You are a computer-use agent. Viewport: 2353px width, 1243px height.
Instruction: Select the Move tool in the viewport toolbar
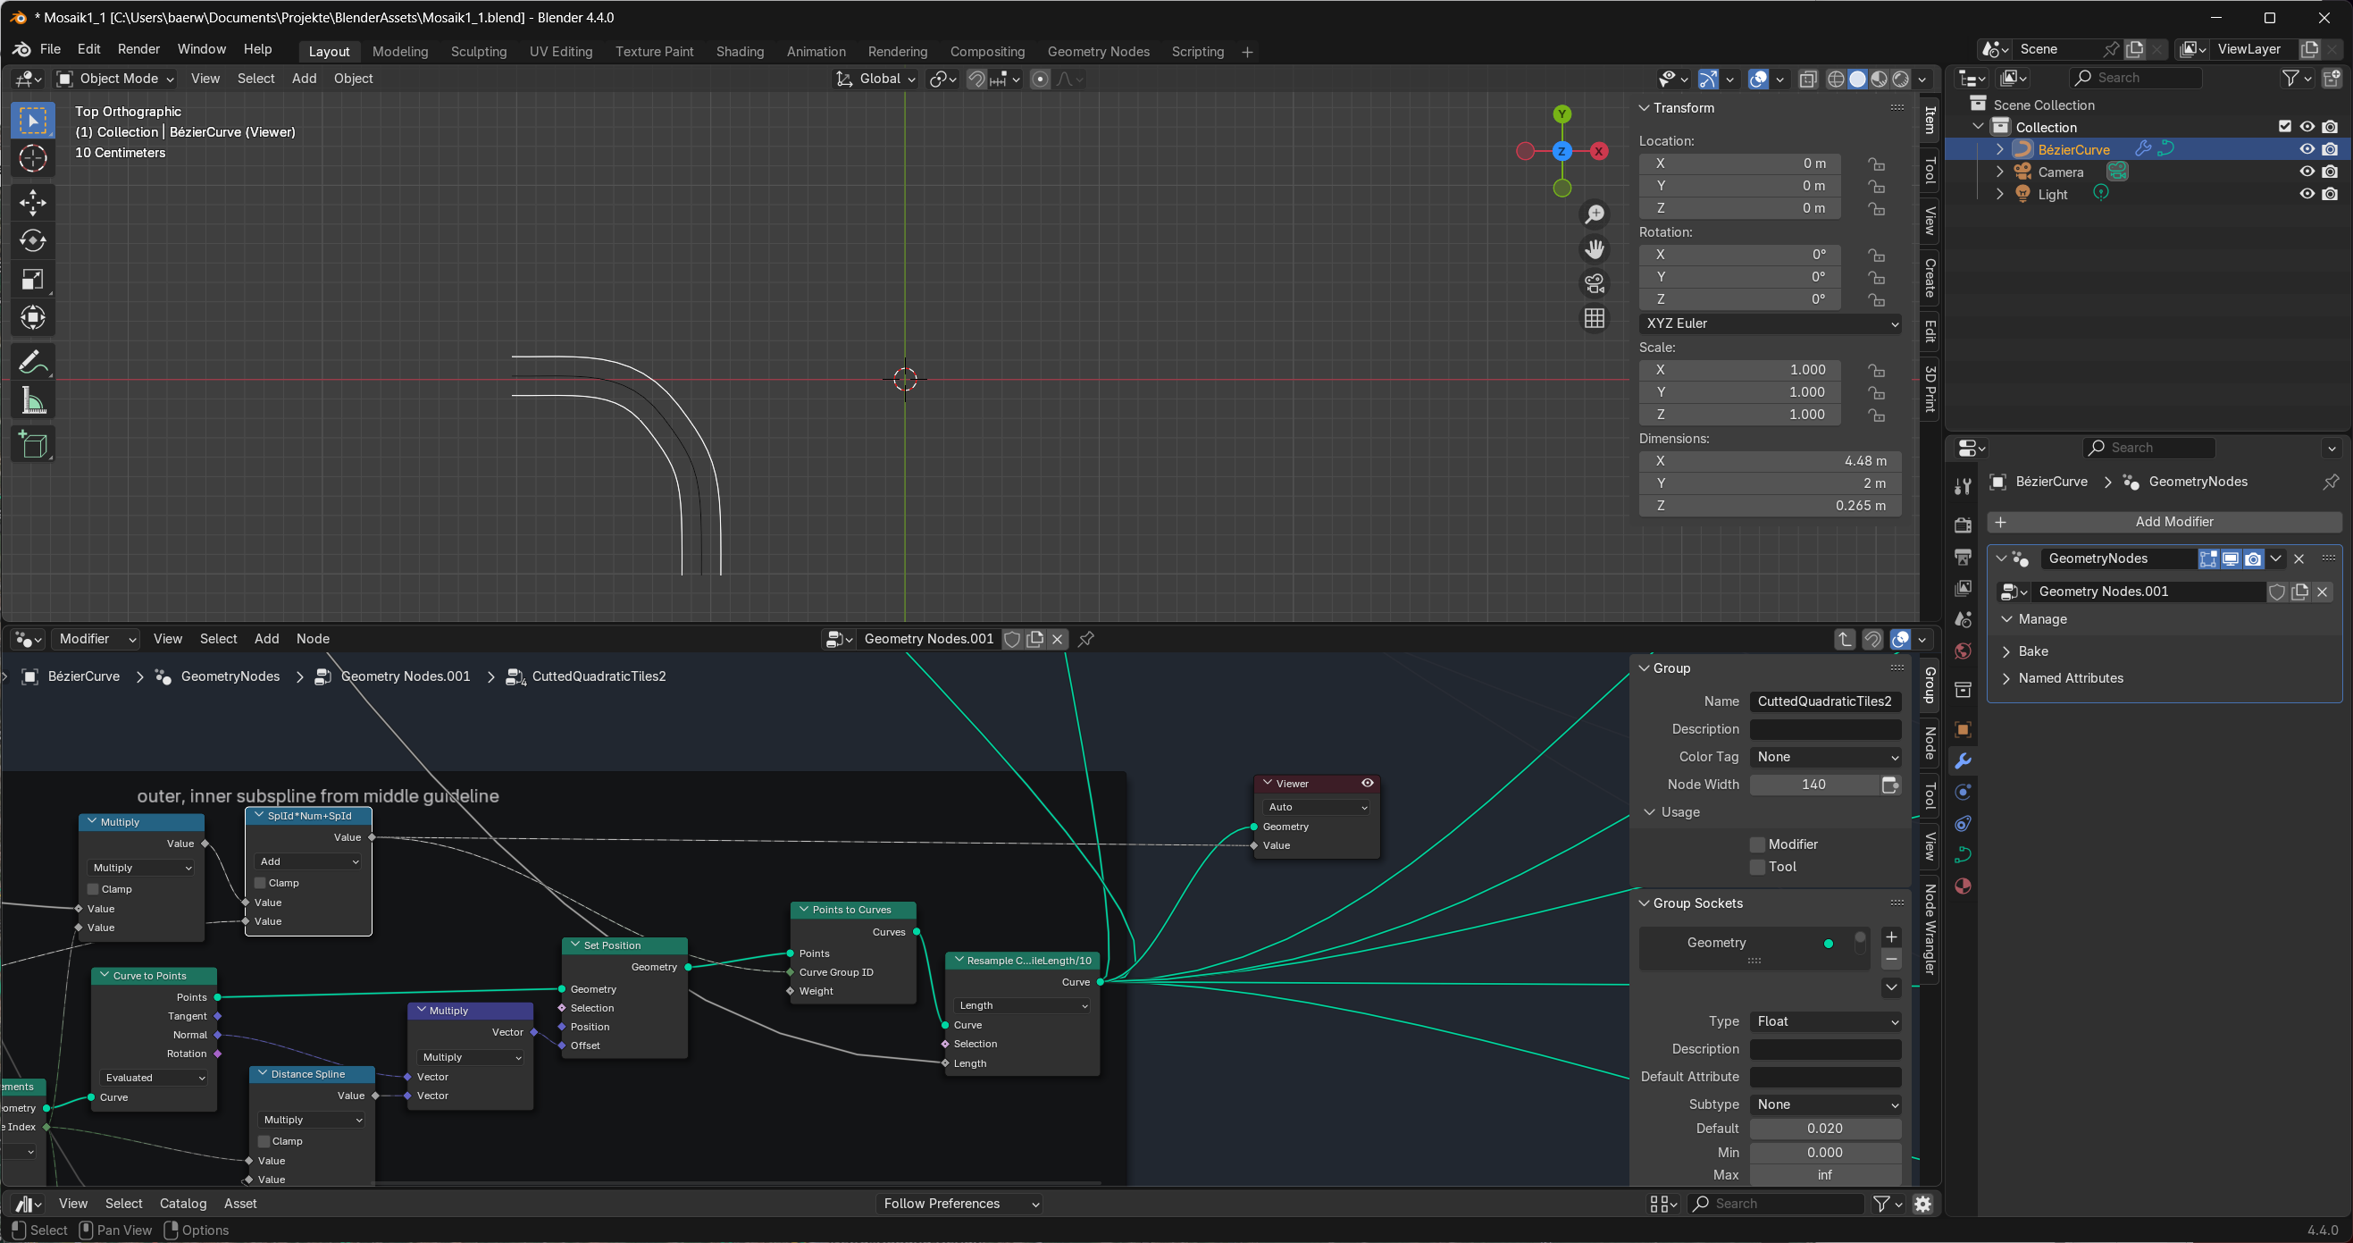33,202
